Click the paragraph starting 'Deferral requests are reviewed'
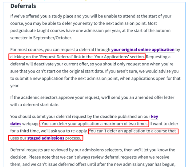The width and height of the screenshot is (188, 167). pyautogui.click(x=93, y=157)
